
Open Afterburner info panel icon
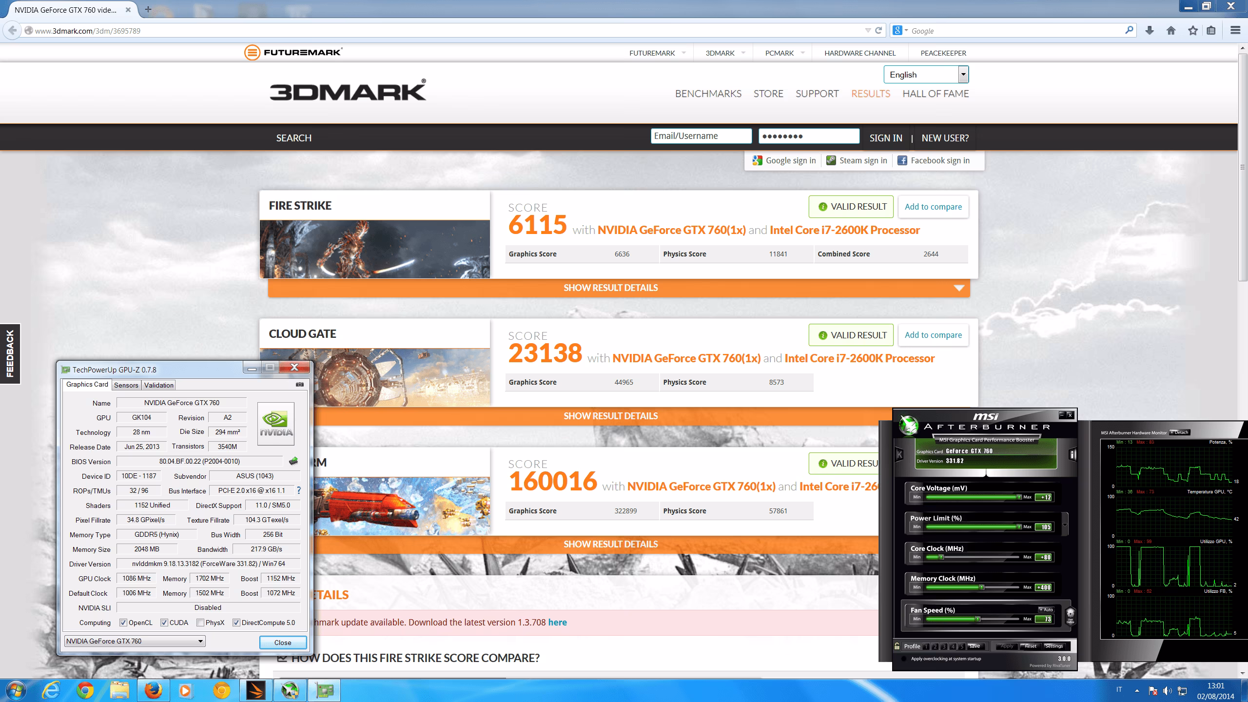pyautogui.click(x=1072, y=454)
